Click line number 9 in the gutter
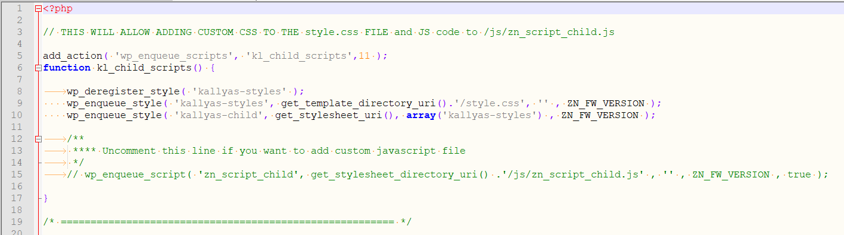Screen dimensions: 844x235 20,103
